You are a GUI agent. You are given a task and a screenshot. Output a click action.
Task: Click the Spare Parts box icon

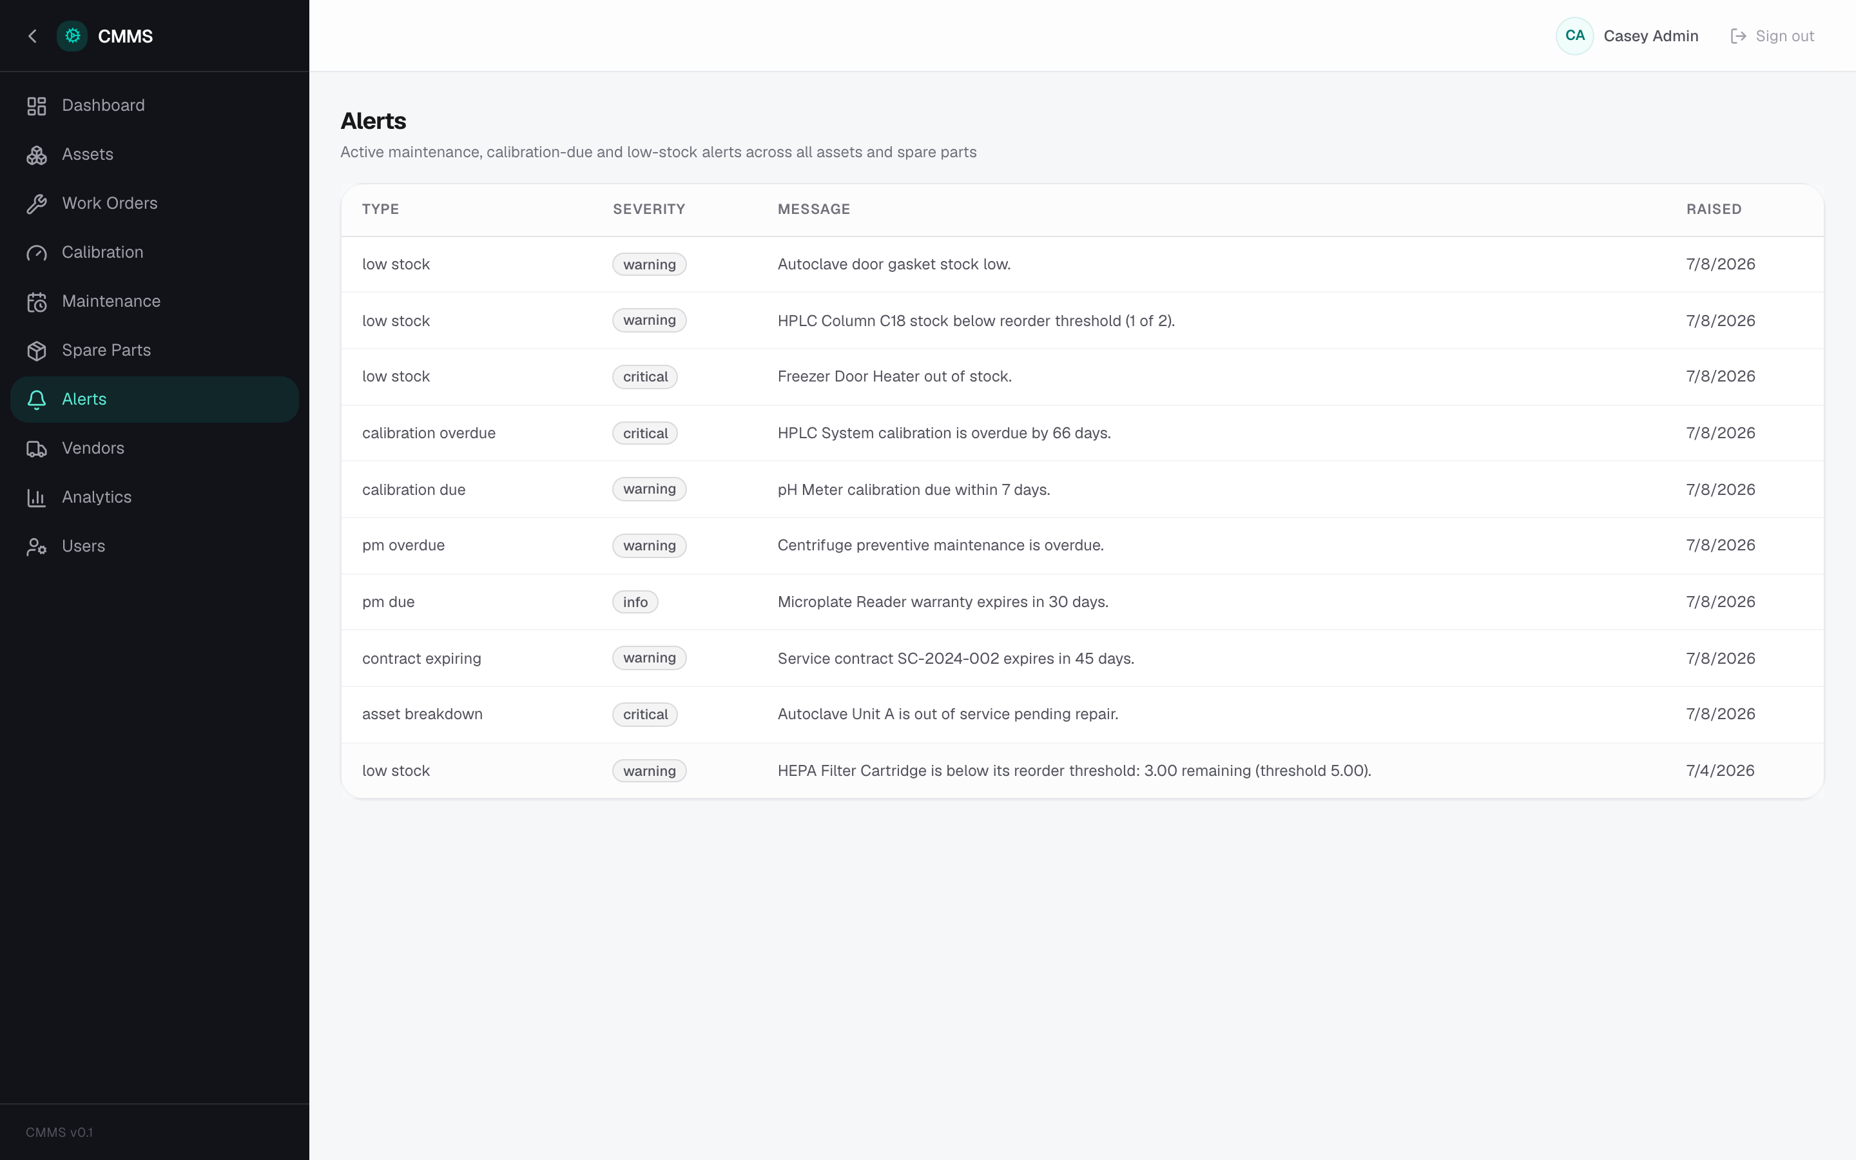pos(37,351)
